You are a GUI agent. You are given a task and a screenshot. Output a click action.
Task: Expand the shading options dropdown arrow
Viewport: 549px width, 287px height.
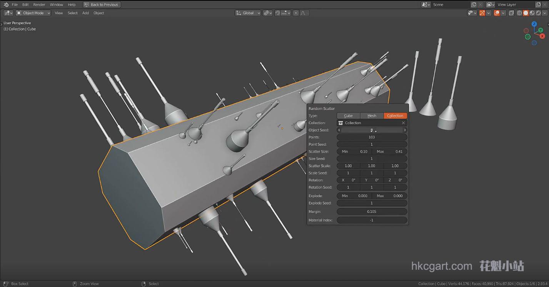tap(544, 13)
